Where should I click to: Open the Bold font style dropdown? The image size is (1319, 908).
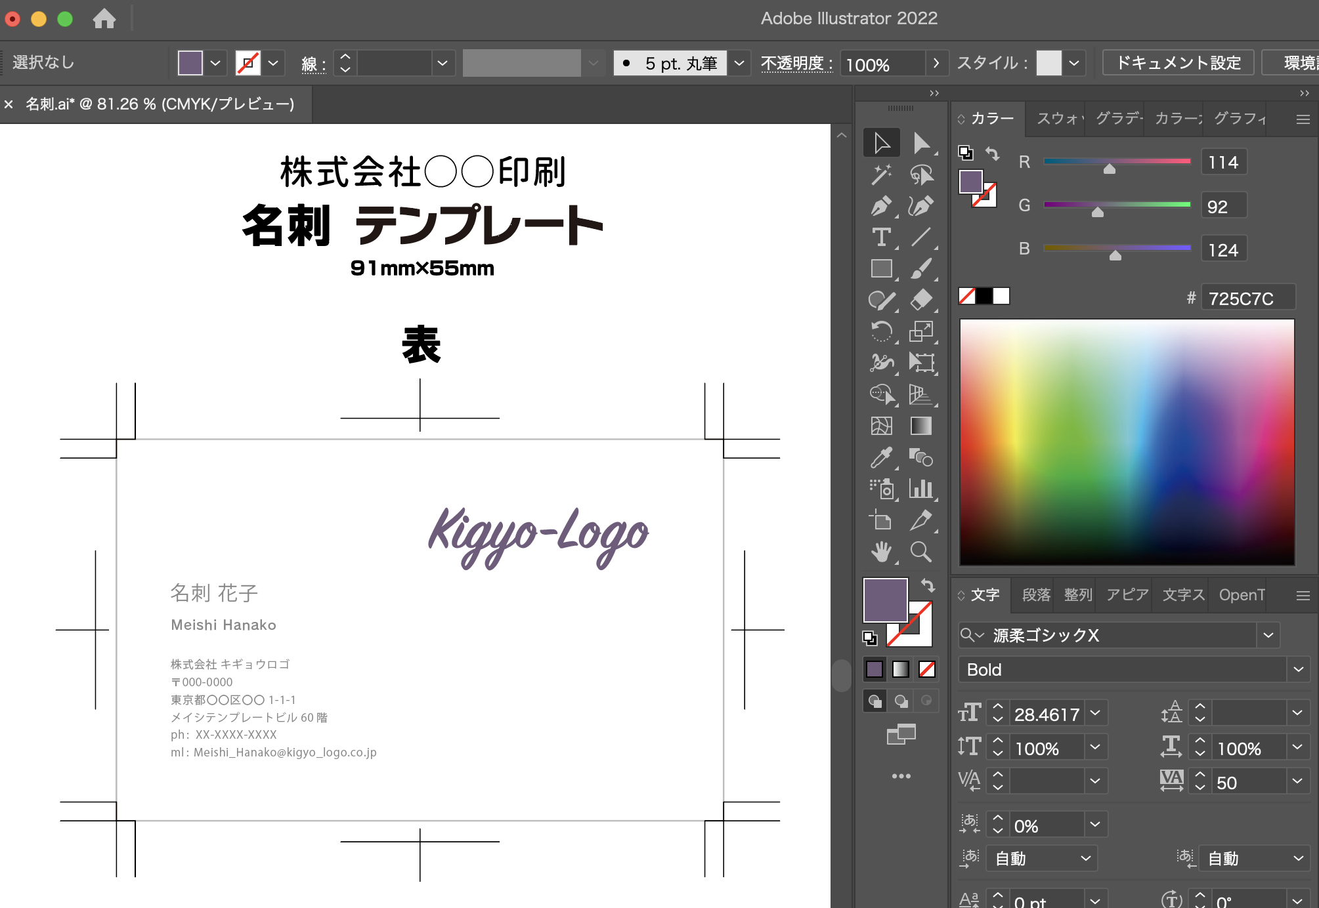[x=1298, y=669]
